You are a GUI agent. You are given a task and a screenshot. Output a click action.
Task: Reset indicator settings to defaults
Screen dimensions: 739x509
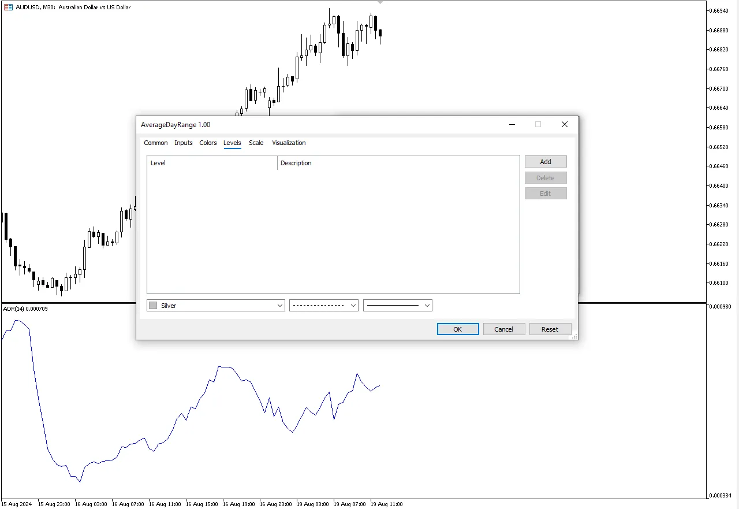coord(550,329)
